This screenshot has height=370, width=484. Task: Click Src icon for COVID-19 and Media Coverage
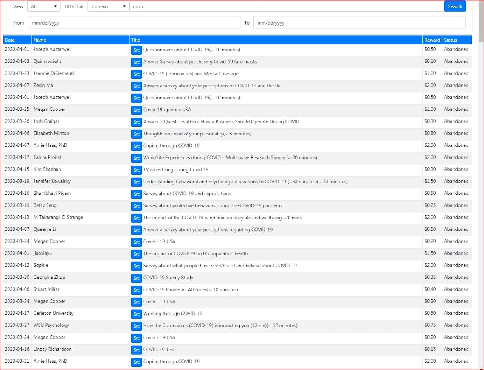[137, 74]
